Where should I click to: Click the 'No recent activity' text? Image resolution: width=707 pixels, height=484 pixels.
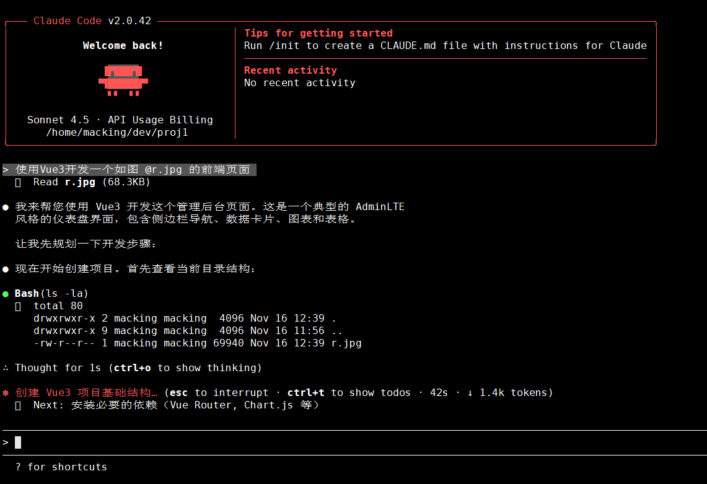click(299, 83)
